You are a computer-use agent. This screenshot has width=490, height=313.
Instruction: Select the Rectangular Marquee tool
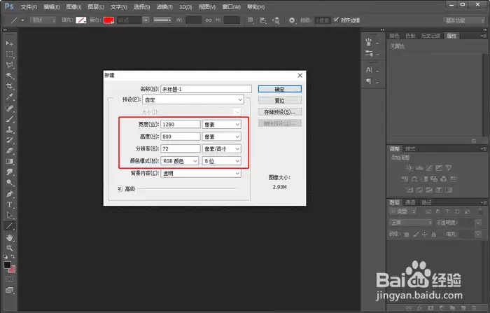click(9, 54)
